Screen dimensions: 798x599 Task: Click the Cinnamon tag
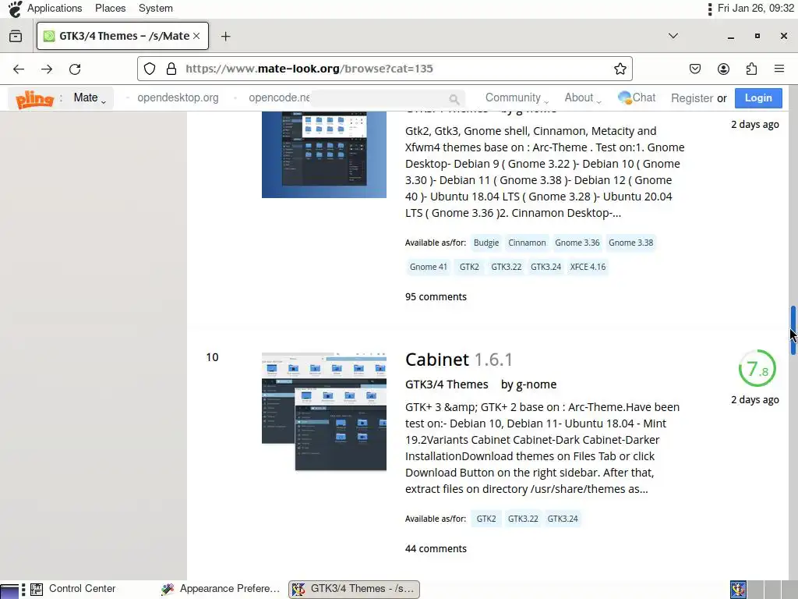point(527,243)
